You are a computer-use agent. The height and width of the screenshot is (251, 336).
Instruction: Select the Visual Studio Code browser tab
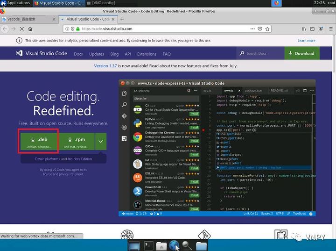[88, 19]
